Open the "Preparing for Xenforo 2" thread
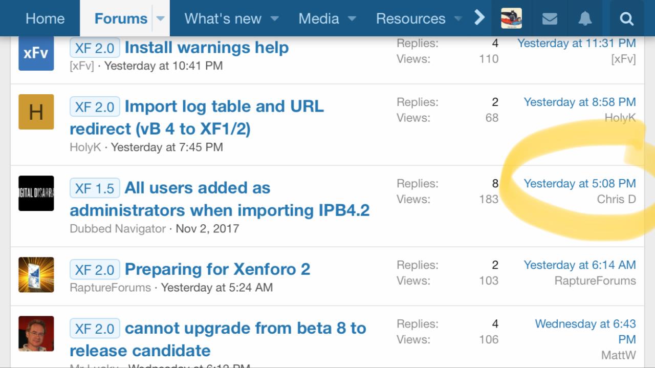The image size is (655, 368). pyautogui.click(x=217, y=269)
